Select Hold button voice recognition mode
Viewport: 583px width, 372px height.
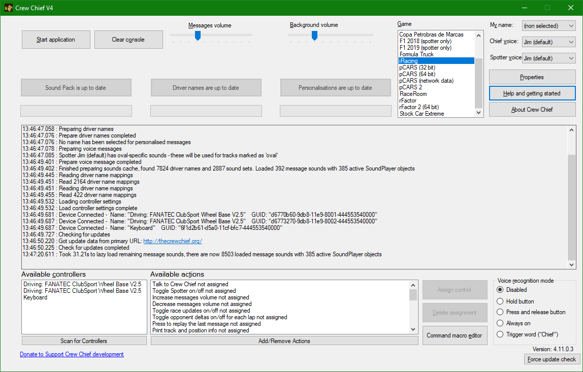click(500, 301)
